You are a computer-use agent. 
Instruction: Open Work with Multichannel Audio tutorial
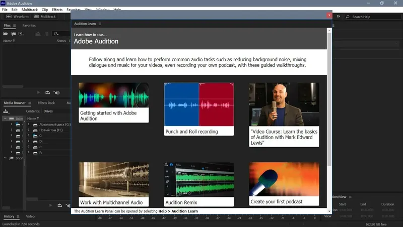pyautogui.click(x=114, y=184)
